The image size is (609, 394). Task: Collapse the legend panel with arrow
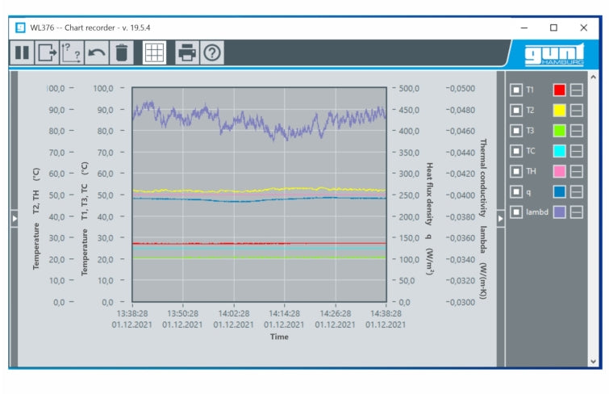click(x=500, y=219)
